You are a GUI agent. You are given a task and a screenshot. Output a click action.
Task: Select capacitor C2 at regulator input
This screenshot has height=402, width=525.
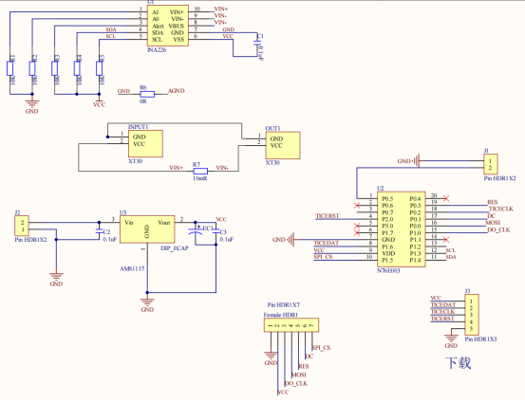coord(99,231)
